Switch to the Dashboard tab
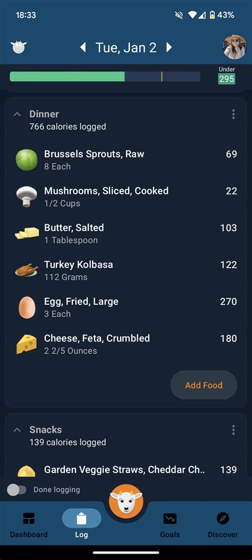Image resolution: width=252 pixels, height=560 pixels. point(29,525)
